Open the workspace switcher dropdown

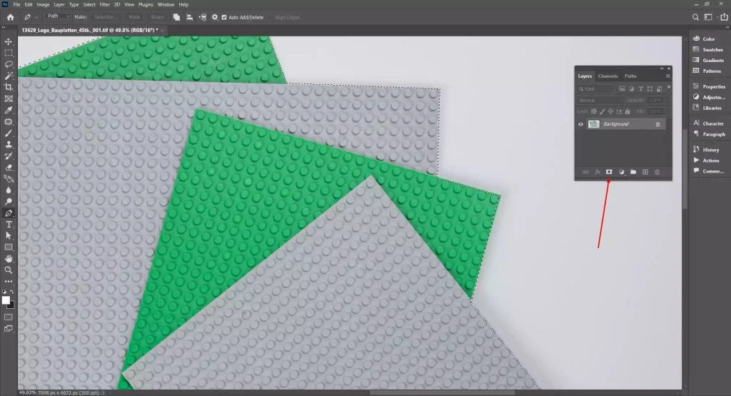point(710,17)
